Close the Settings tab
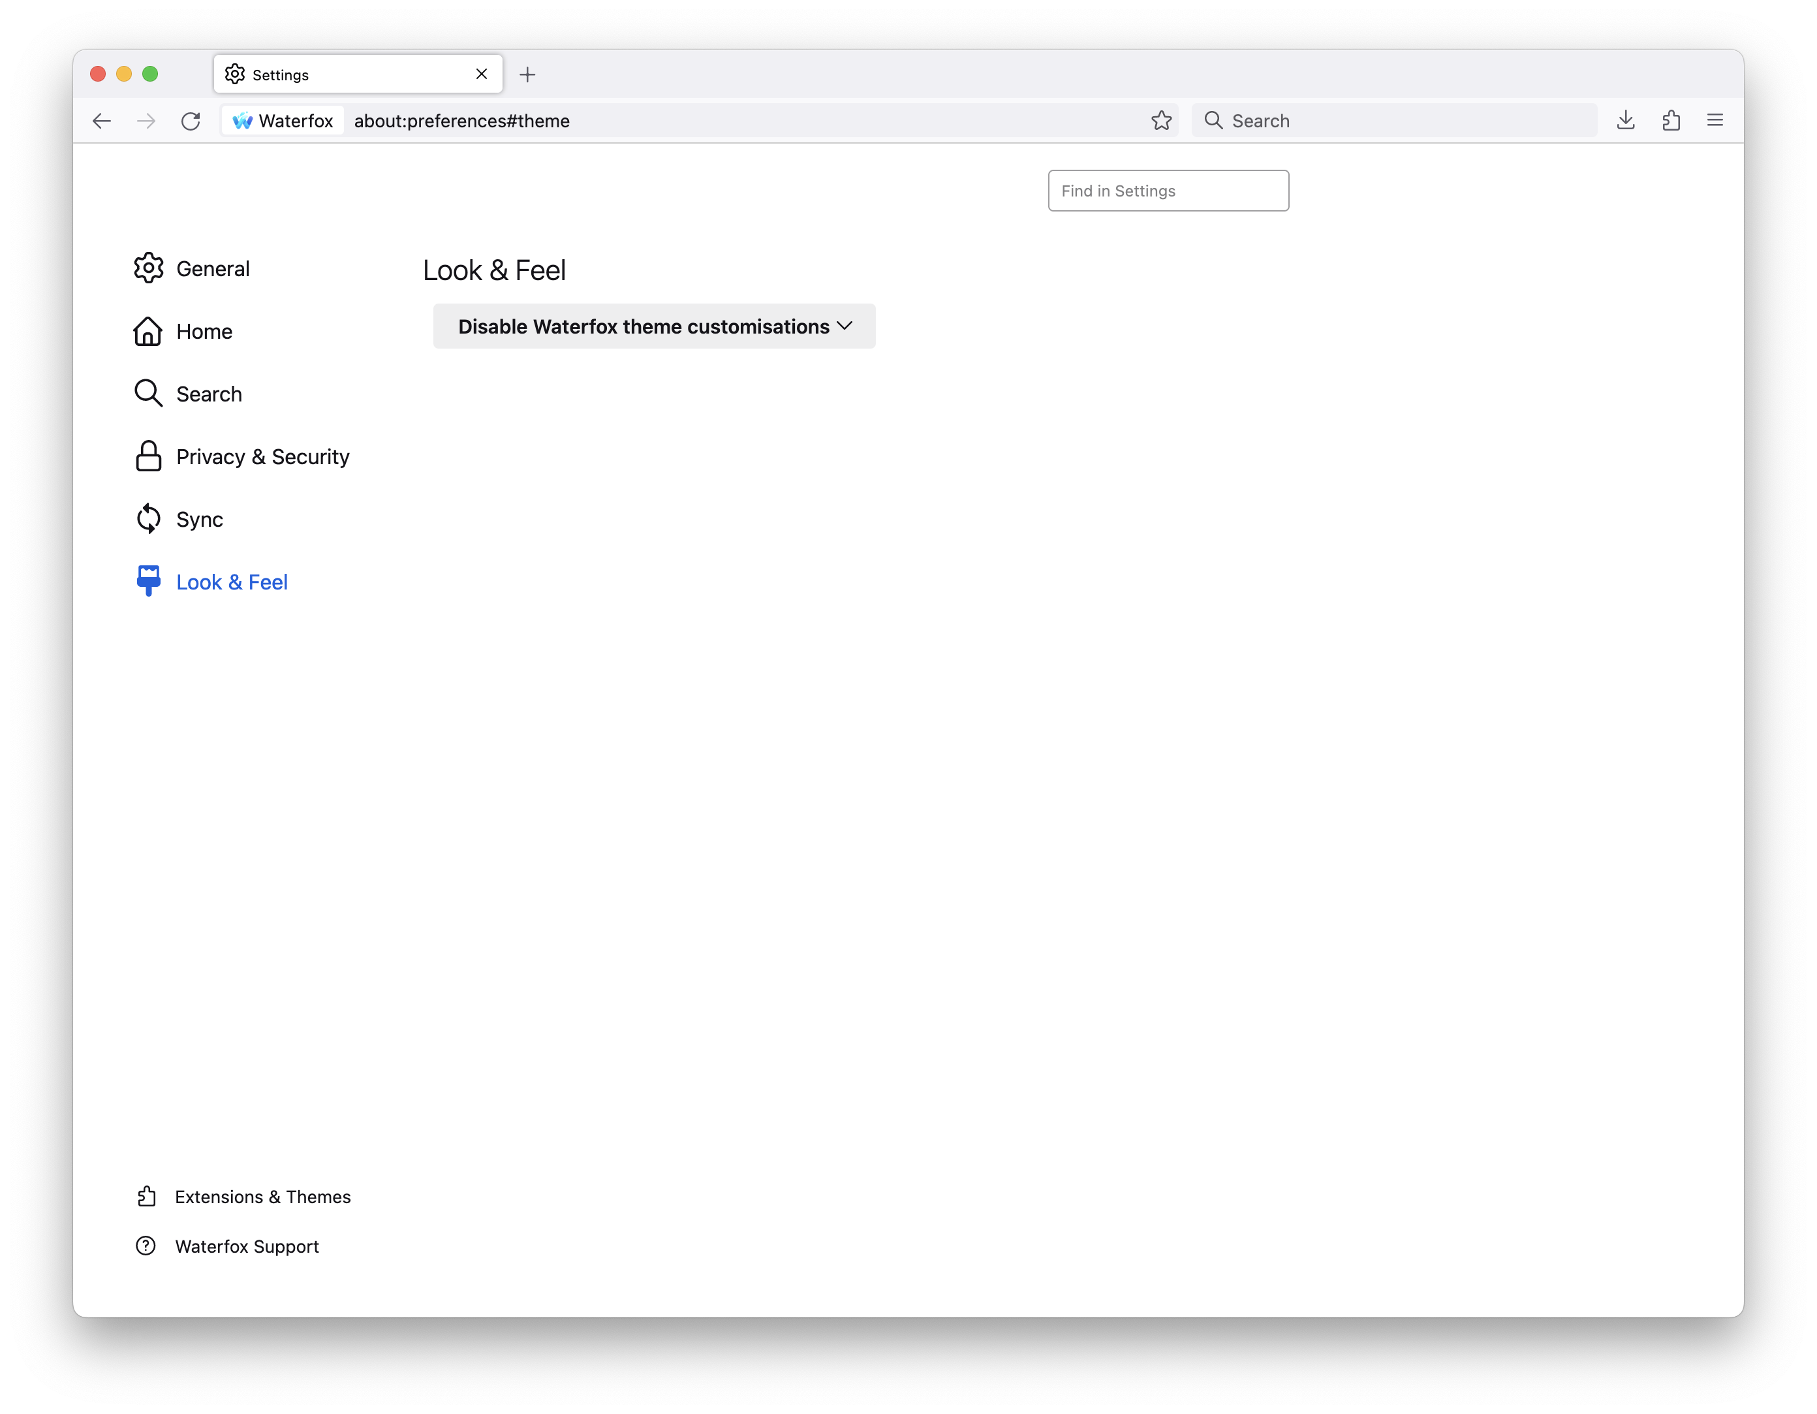This screenshot has height=1414, width=1817. click(482, 74)
